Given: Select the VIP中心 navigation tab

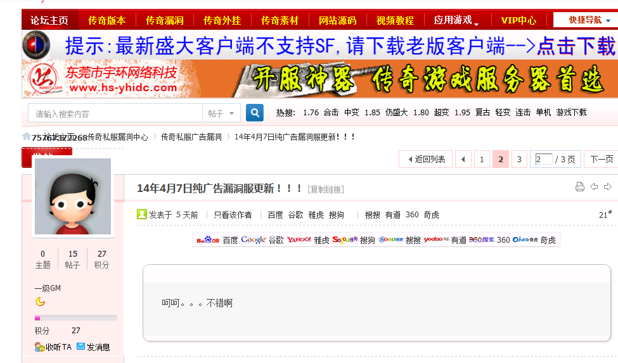Looking at the screenshot, I should (x=518, y=20).
